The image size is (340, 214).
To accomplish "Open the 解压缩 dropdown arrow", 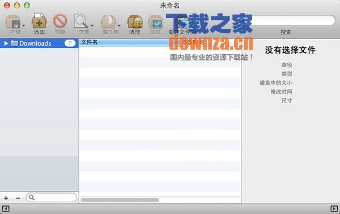I will [119, 25].
